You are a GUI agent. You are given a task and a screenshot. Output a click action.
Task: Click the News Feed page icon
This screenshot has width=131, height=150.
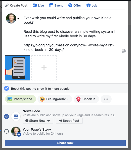pos(16,116)
